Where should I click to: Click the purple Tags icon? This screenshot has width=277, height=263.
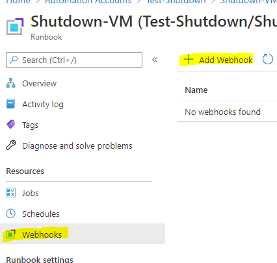[10, 125]
